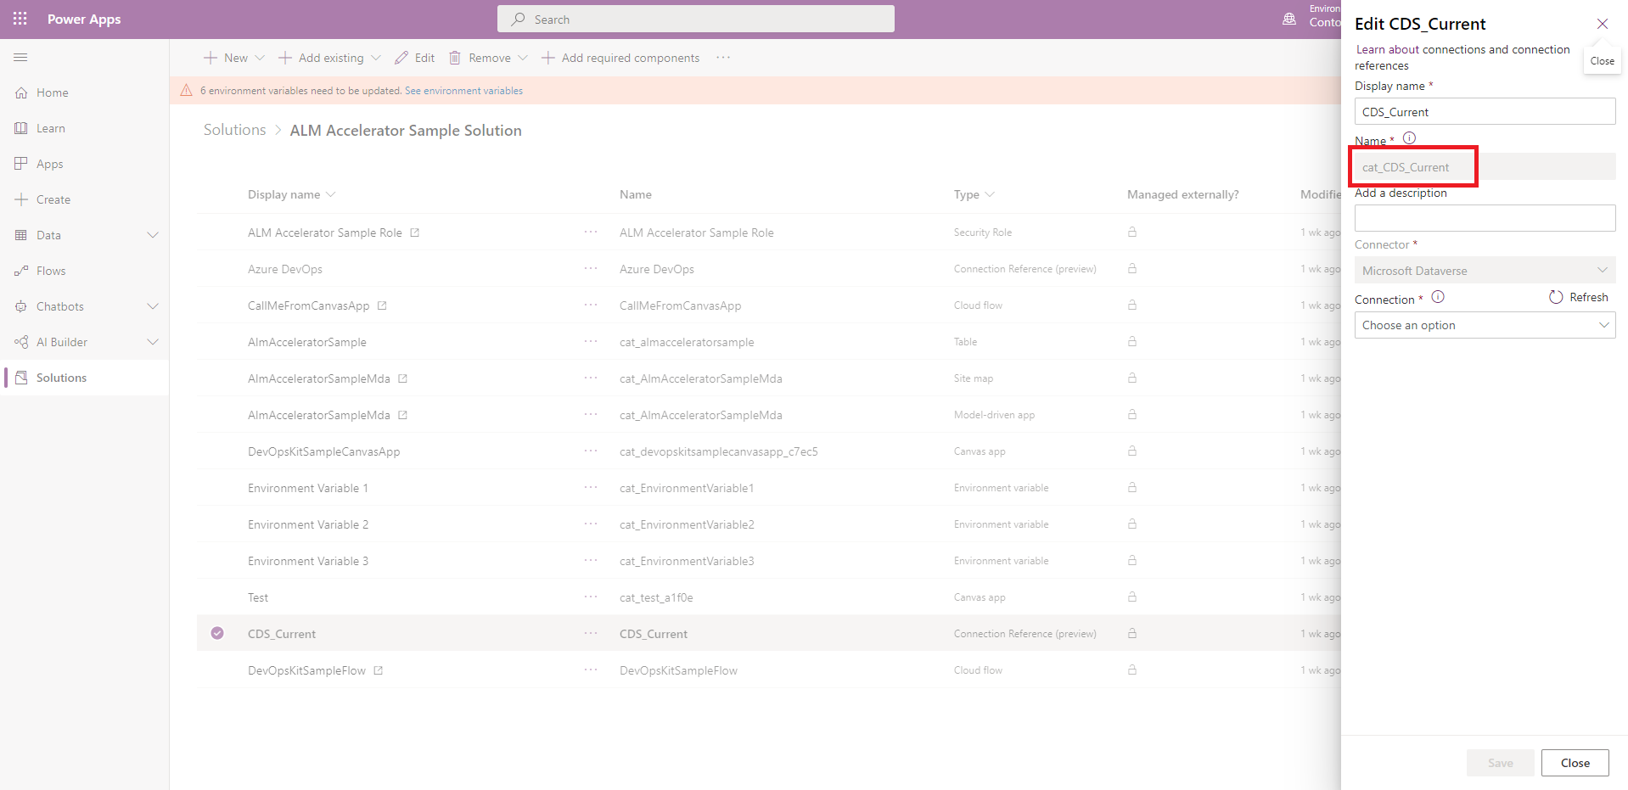Open more options for Azure DevOps row
Image resolution: width=1628 pixels, height=790 pixels.
click(x=591, y=269)
